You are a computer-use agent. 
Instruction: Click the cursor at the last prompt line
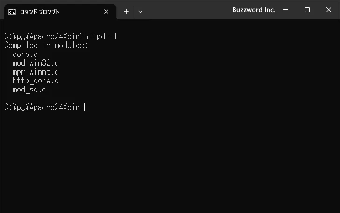[x=85, y=107]
